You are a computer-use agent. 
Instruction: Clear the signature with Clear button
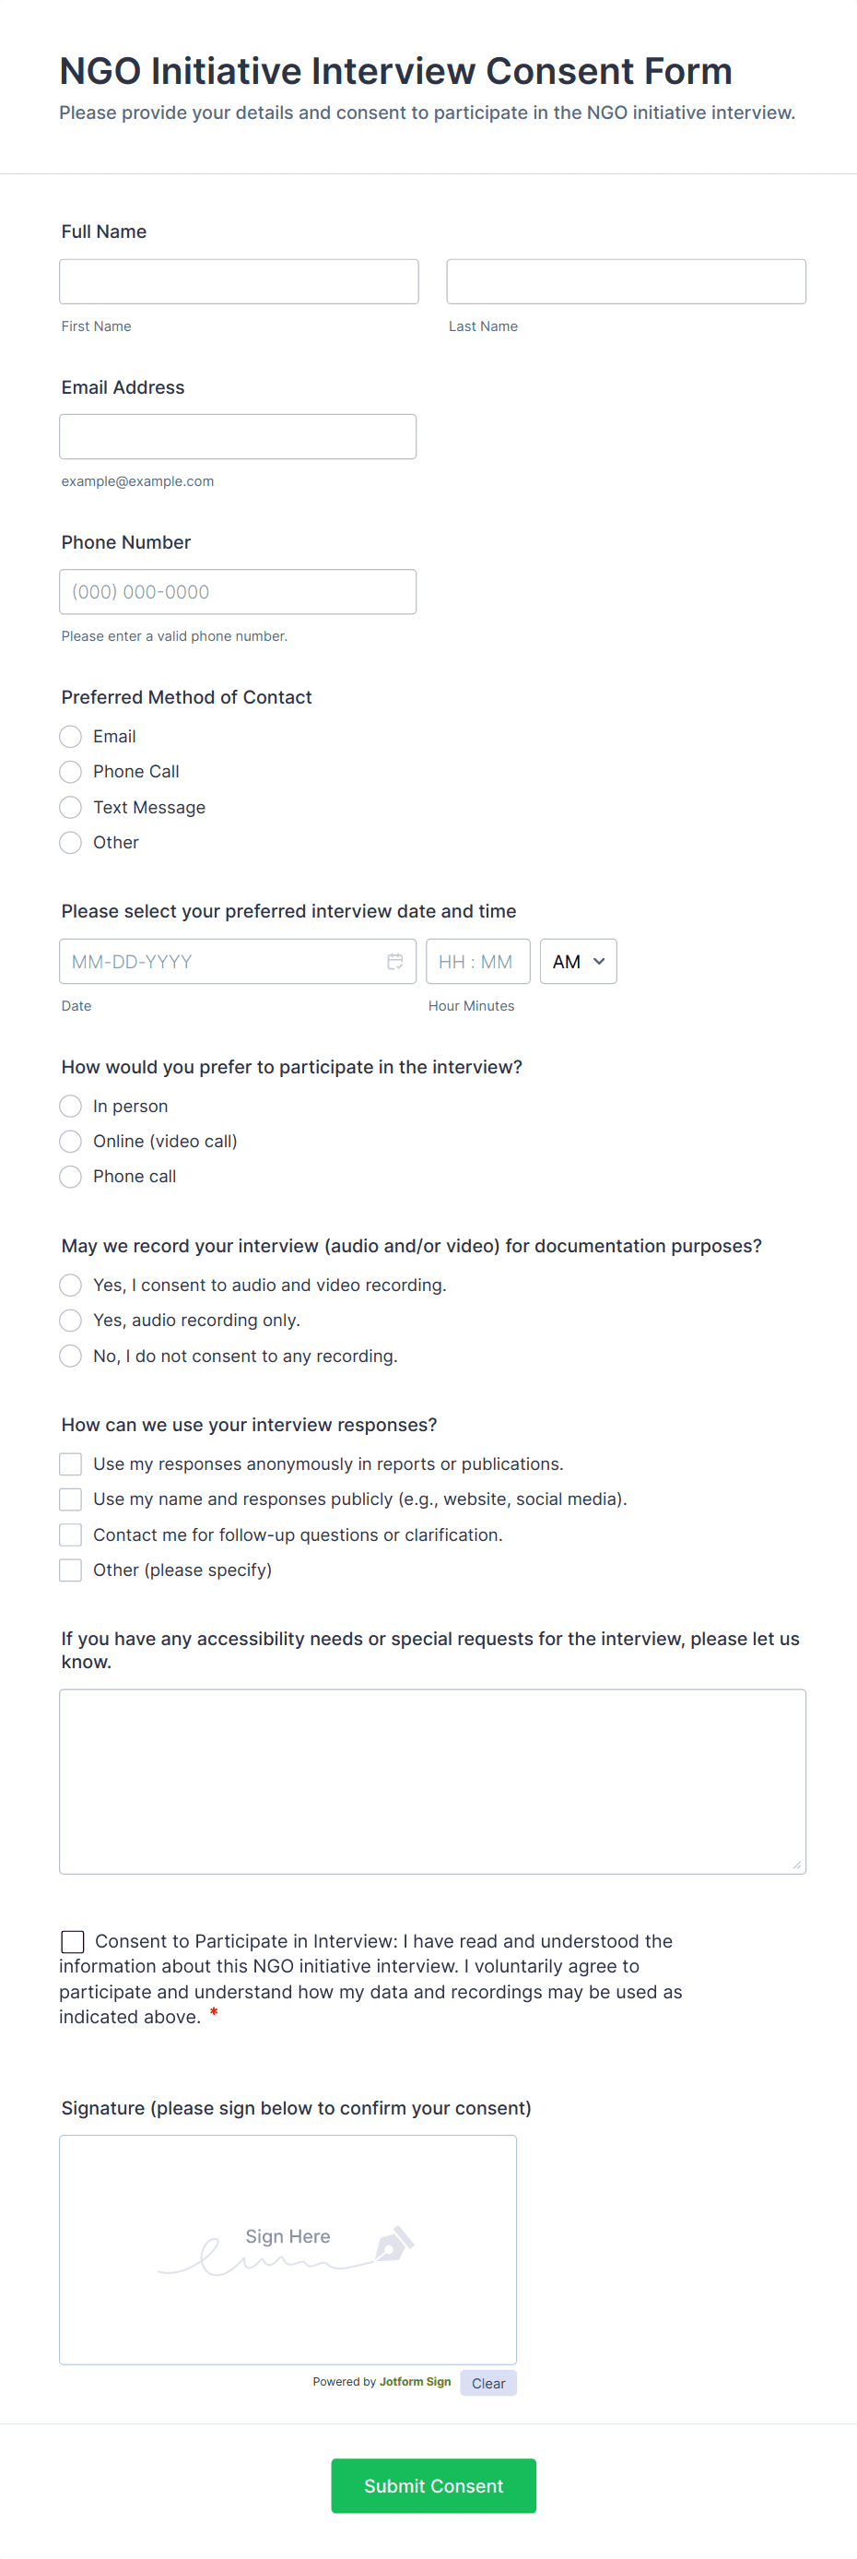click(487, 2383)
